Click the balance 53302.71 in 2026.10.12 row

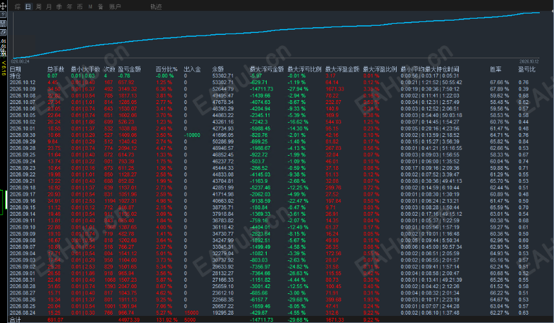pyautogui.click(x=223, y=82)
